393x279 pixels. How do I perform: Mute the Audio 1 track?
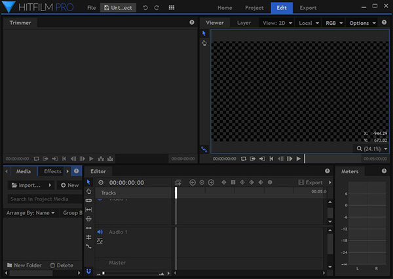pyautogui.click(x=100, y=232)
